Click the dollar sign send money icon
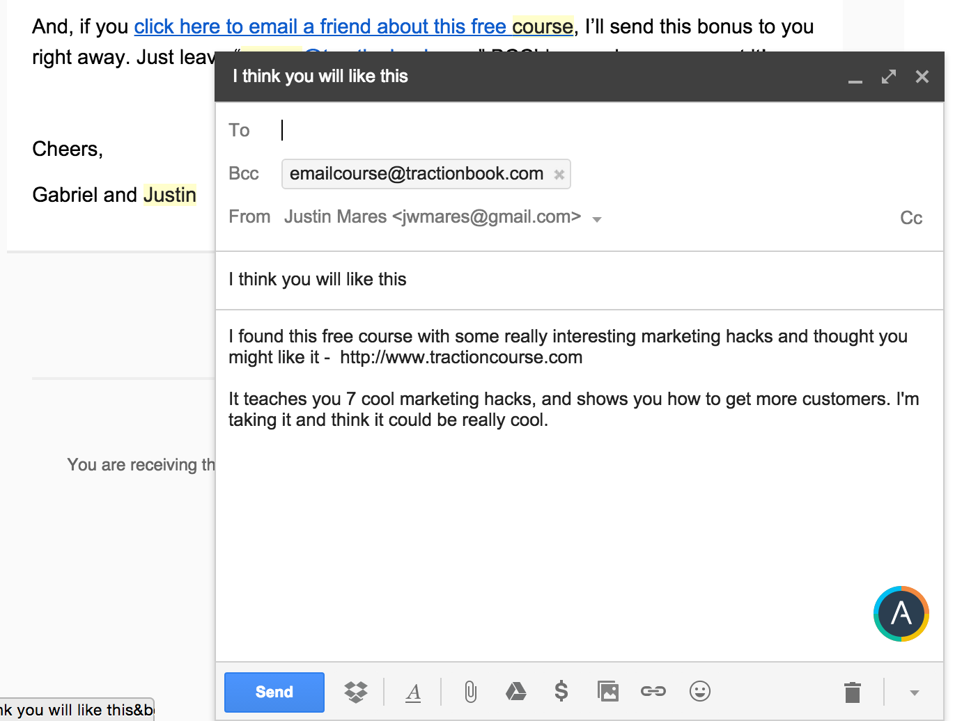 click(x=561, y=692)
